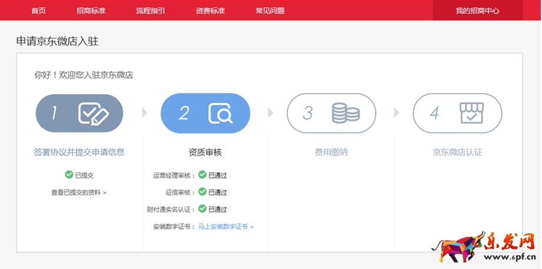Click 查看已提交的资料 link
The height and width of the screenshot is (269, 542).
tap(79, 192)
